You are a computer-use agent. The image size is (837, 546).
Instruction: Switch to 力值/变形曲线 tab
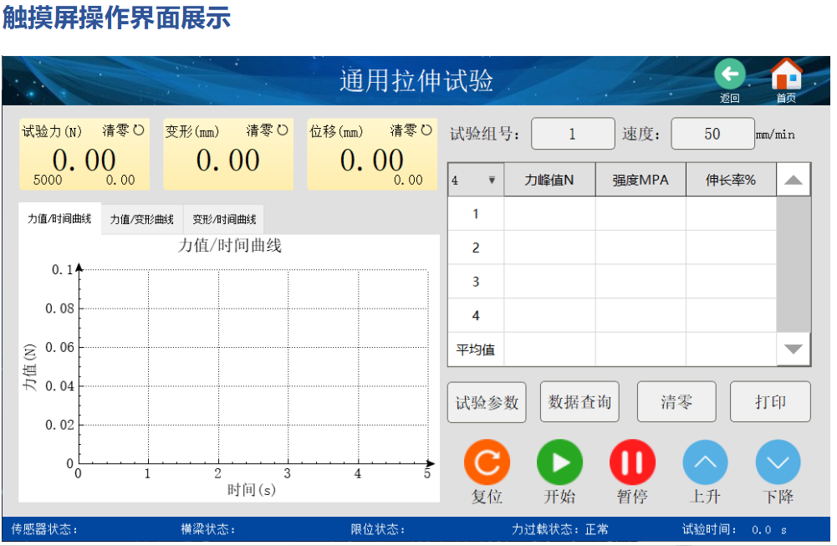click(141, 220)
